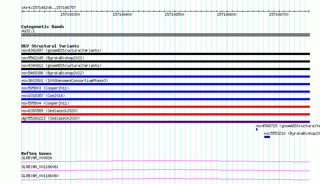This screenshot has width=320, height=184.
Task: Select the GLRB|NM_000824 gene label
Action: (37, 158)
